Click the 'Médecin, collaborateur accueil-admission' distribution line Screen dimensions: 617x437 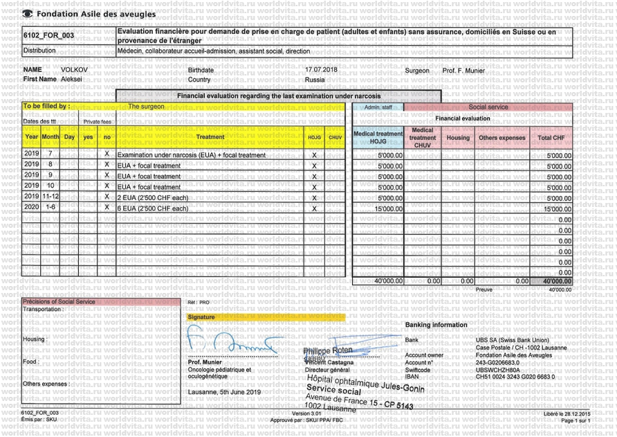tap(214, 51)
